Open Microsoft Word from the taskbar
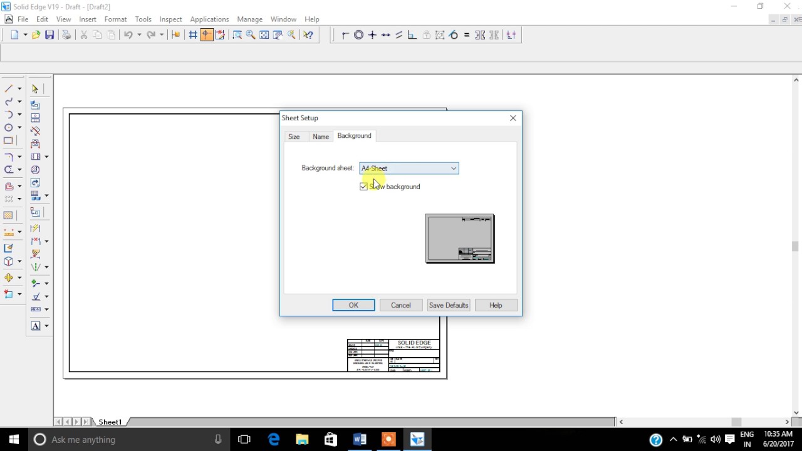The image size is (802, 451). click(360, 440)
